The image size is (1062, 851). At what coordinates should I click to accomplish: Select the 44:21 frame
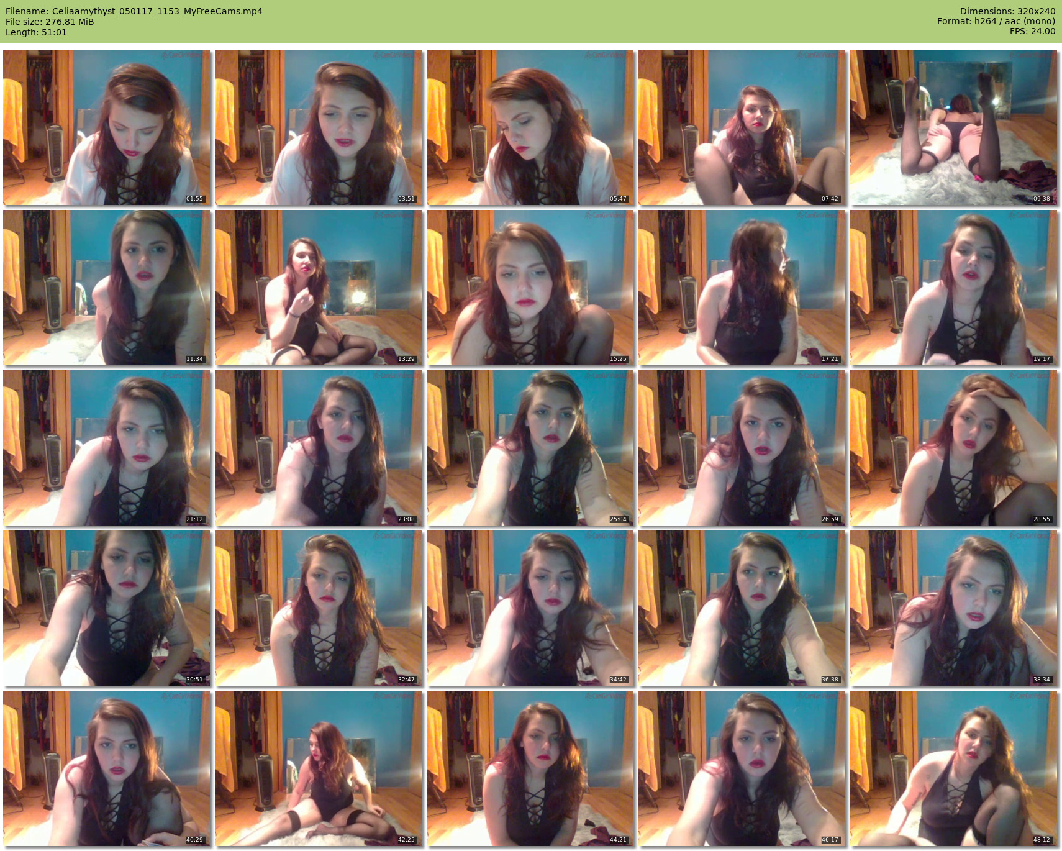[530, 768]
